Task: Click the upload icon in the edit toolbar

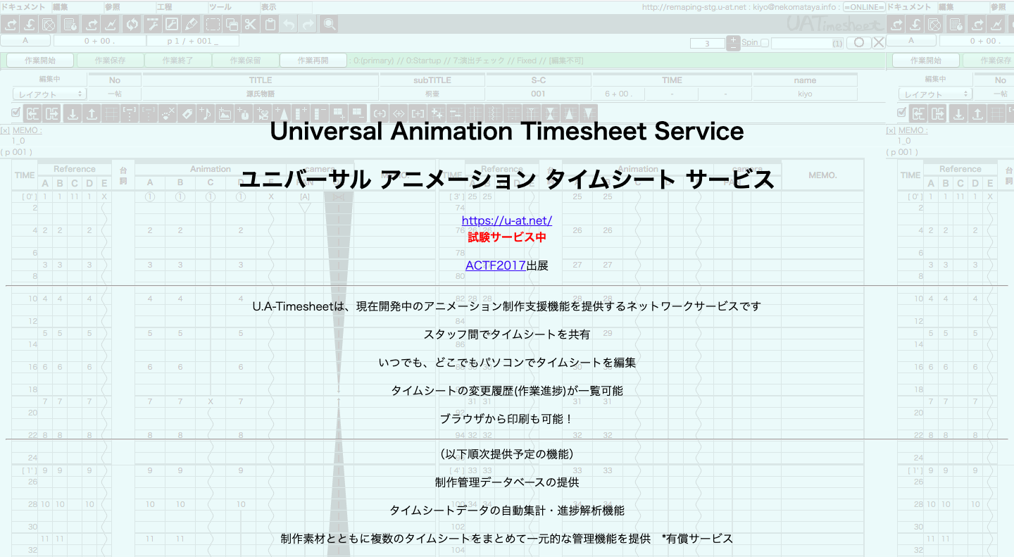Action: 92,113
